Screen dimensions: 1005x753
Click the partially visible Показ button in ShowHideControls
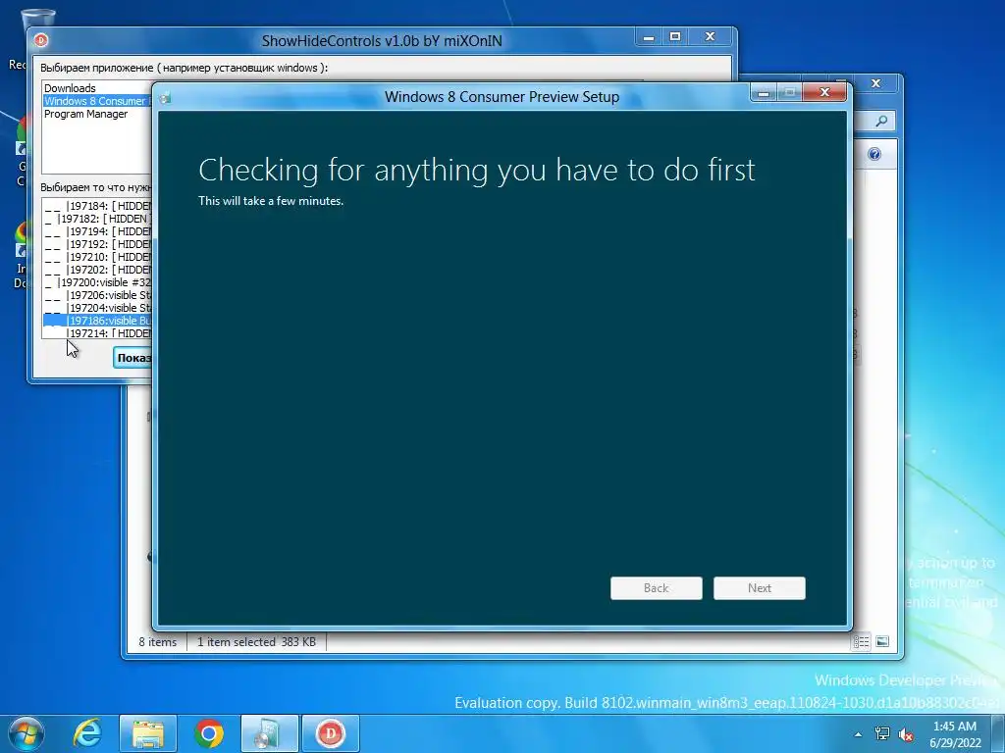click(133, 358)
